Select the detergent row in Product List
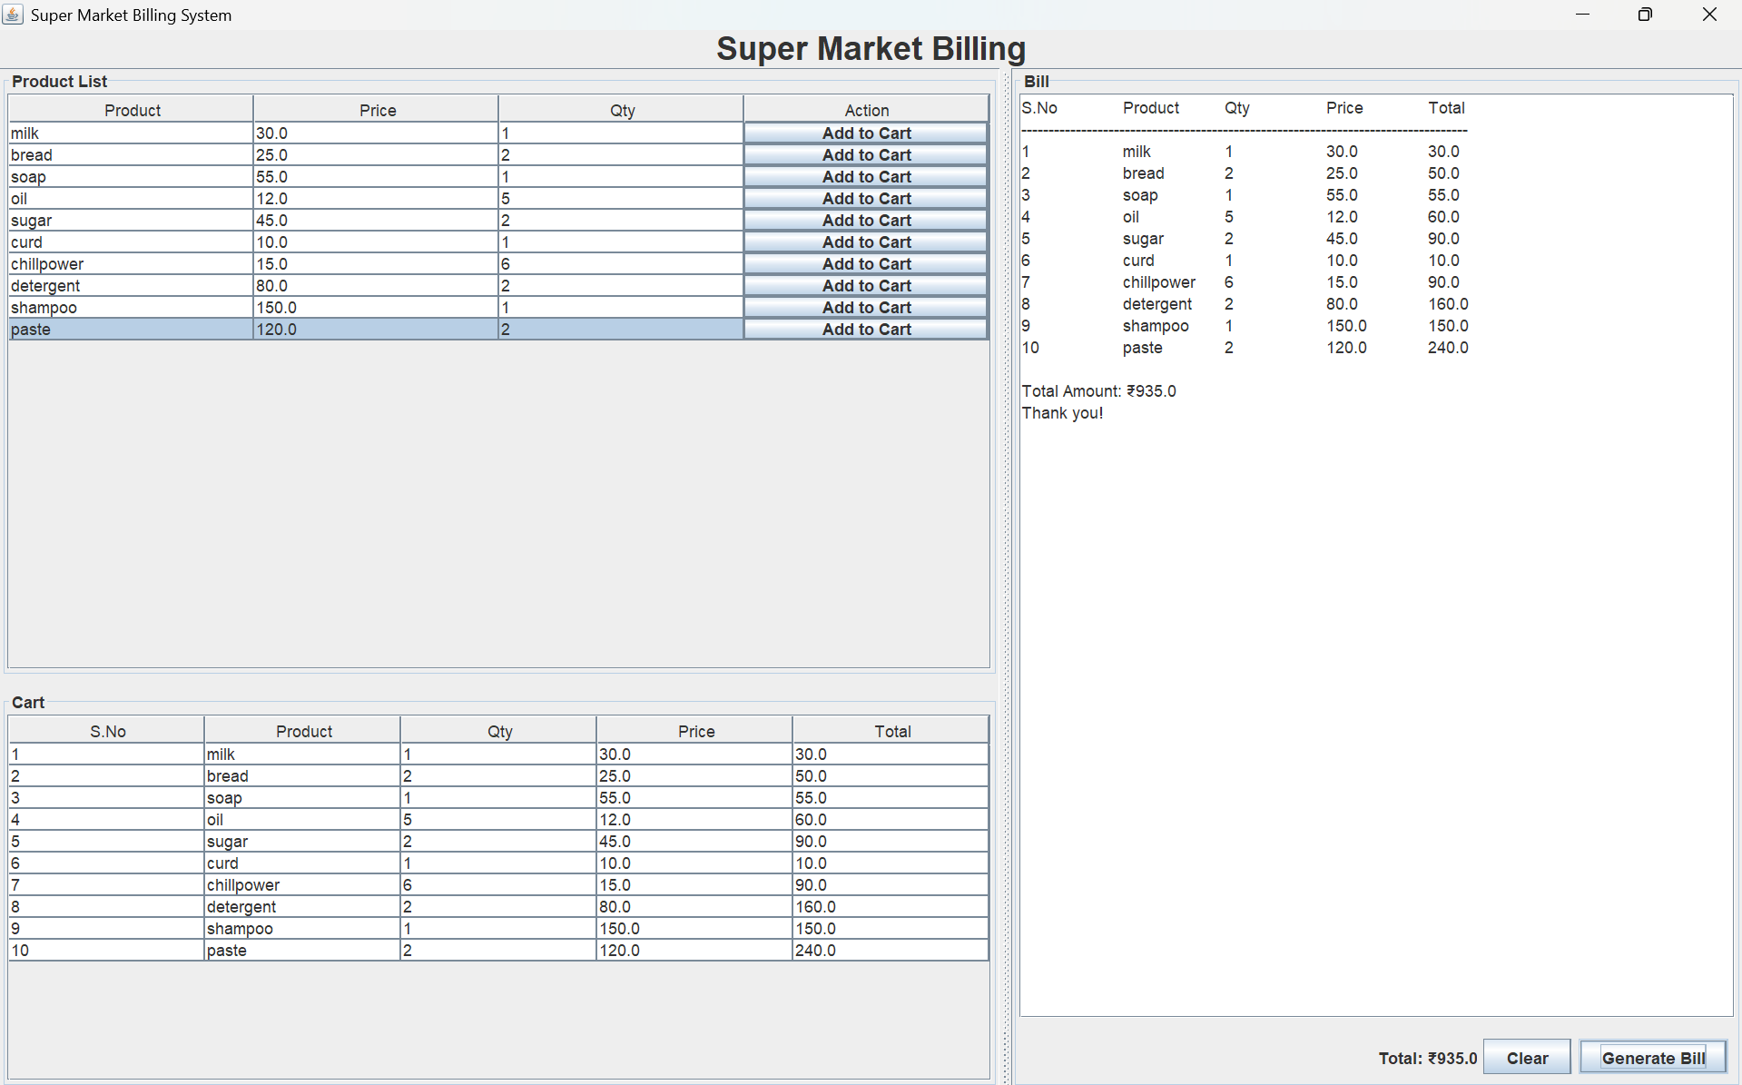Viewport: 1742px width, 1085px height. (131, 286)
